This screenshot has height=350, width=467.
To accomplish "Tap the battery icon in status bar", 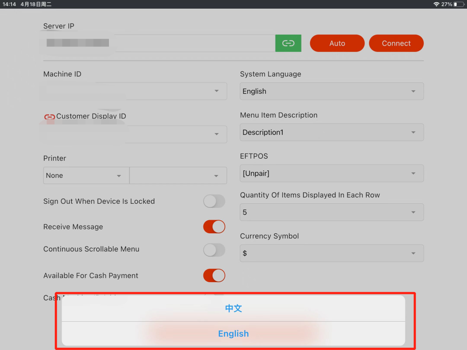I will point(458,4).
